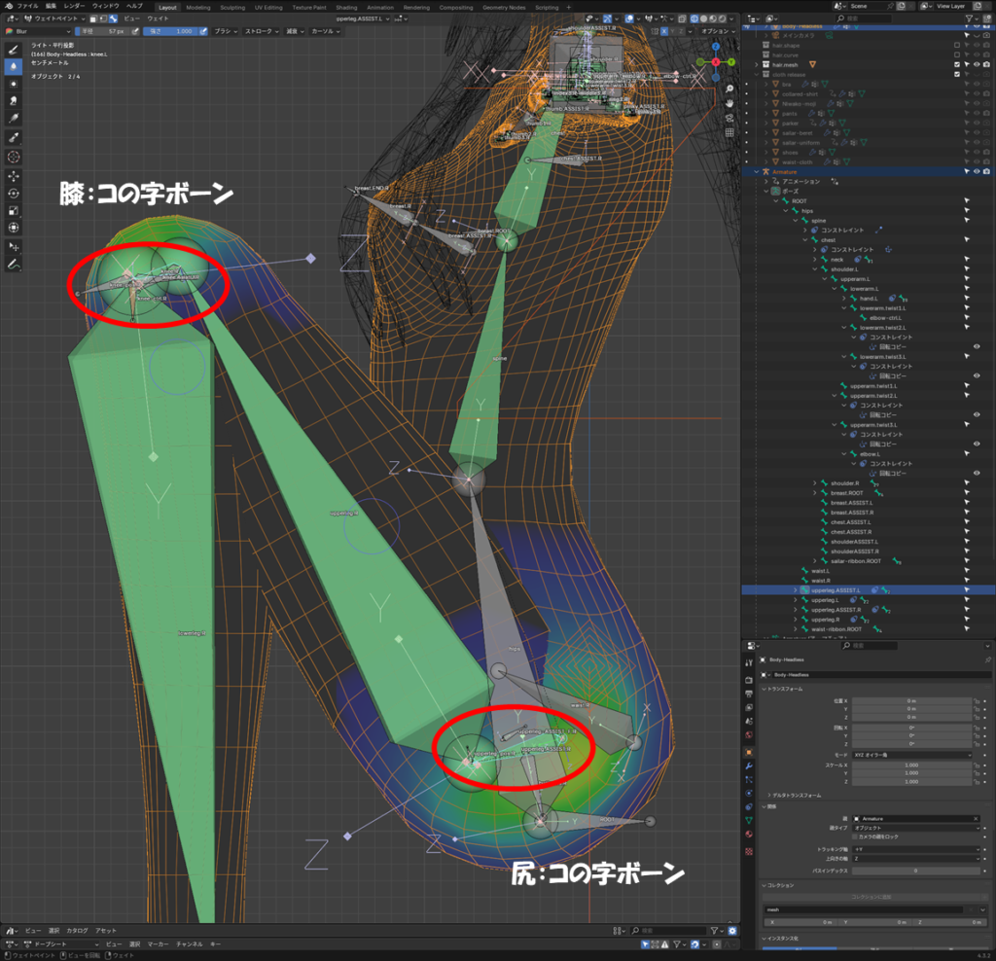Select the Blur weight paint tool

pos(14,67)
